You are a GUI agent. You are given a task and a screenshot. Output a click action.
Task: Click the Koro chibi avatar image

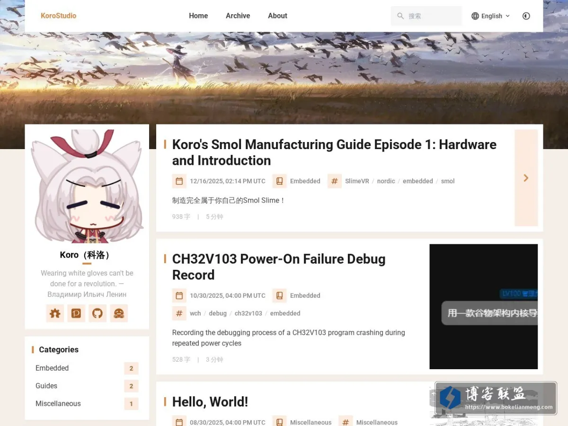point(87,186)
